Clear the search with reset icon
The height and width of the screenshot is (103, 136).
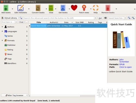106,18
